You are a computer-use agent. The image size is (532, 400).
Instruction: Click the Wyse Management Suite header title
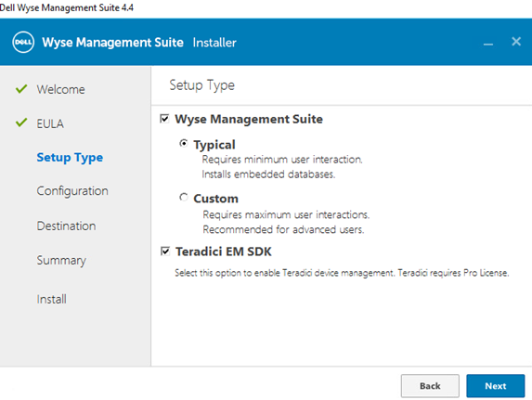[x=112, y=43]
